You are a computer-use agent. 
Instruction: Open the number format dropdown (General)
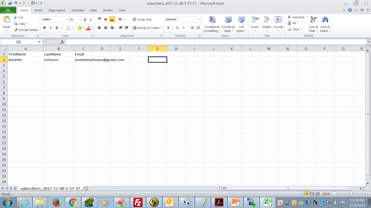(x=199, y=19)
